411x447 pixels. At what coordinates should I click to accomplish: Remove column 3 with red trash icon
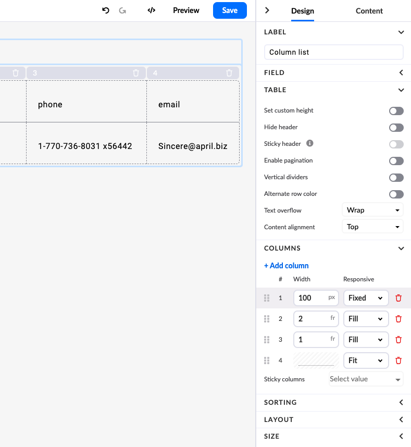[x=398, y=340]
